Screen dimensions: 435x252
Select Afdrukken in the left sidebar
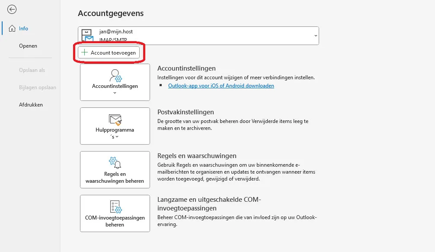click(x=31, y=105)
